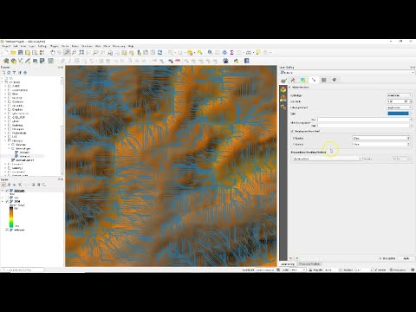Viewport: 416px width, 312px height.
Task: Open the Symbology type dropdown
Action: pyautogui.click(x=400, y=95)
